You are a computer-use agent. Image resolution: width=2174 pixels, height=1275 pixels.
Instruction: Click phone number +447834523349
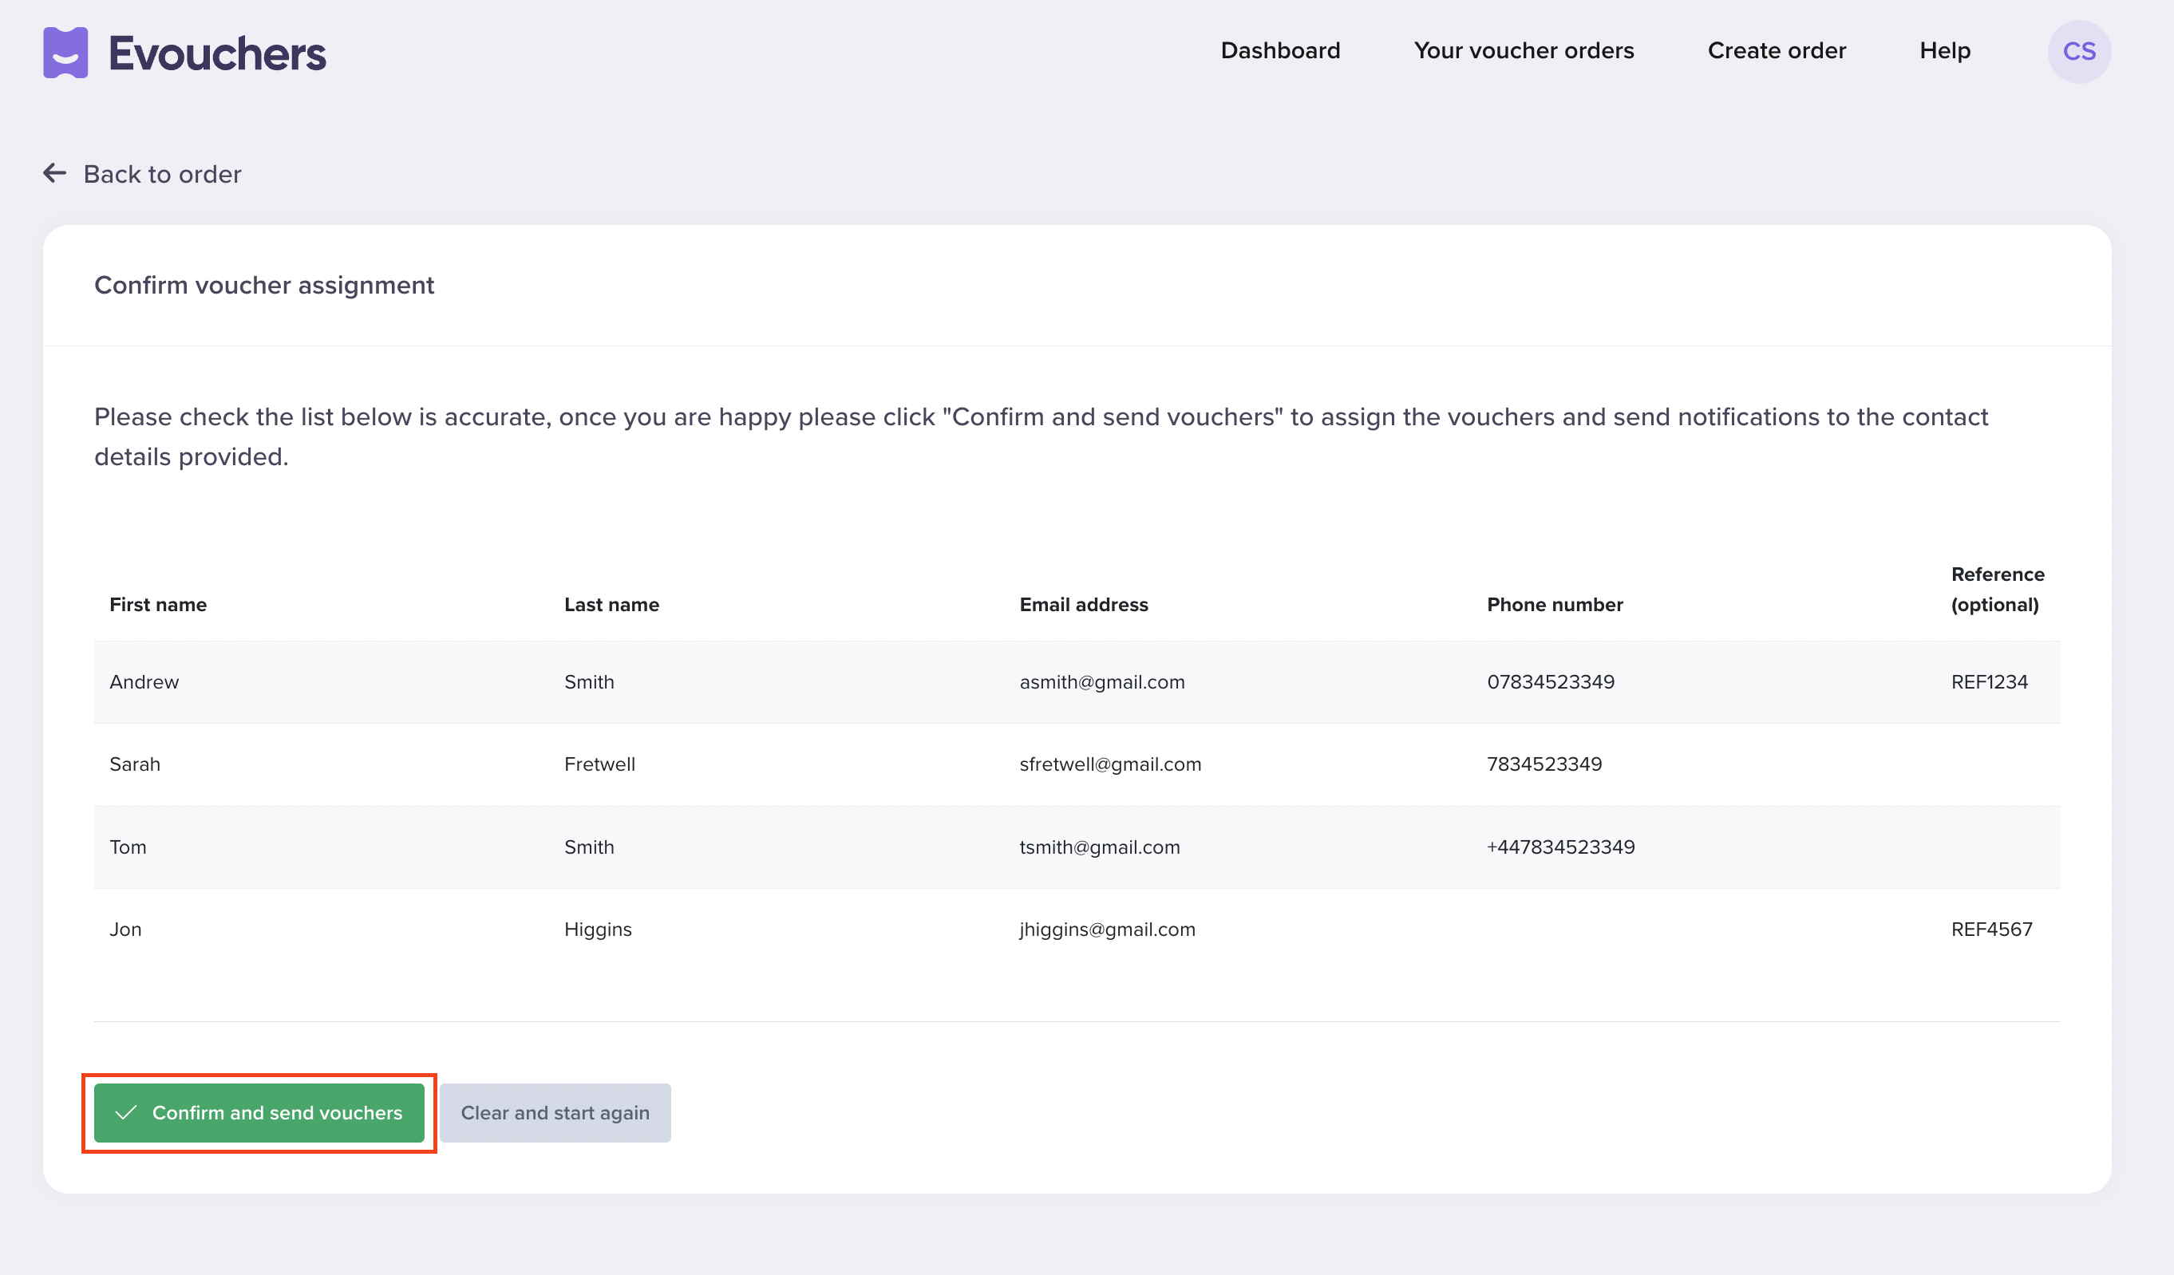(x=1560, y=847)
